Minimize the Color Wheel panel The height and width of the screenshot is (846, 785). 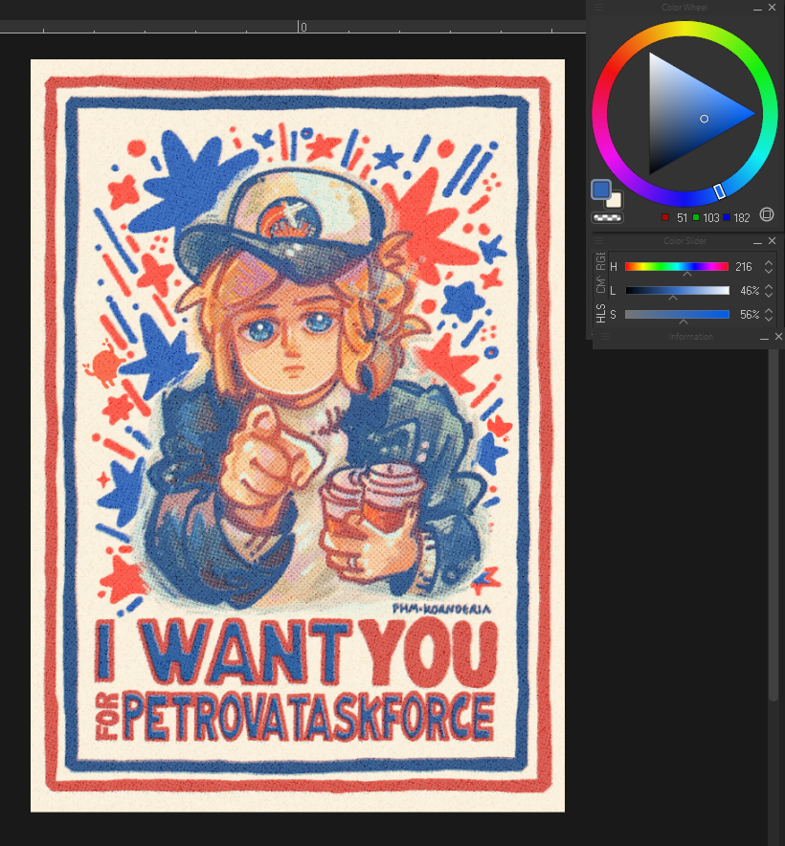pos(757,8)
